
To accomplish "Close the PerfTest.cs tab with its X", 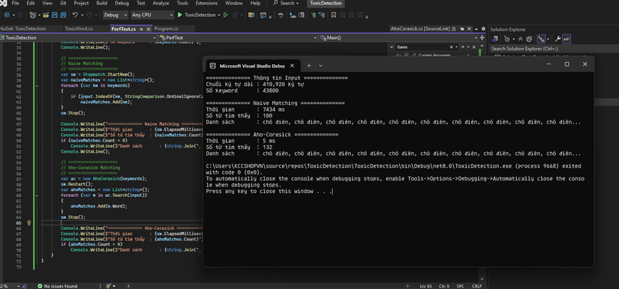I will (x=149, y=29).
